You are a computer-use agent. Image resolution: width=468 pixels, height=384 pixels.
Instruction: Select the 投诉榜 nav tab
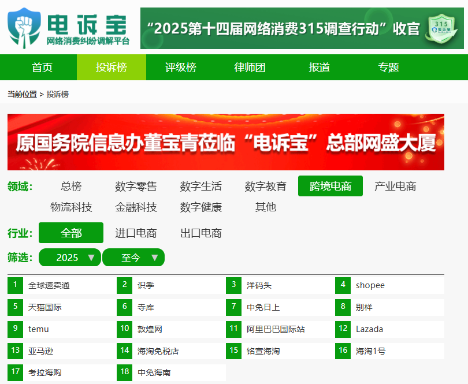point(112,67)
